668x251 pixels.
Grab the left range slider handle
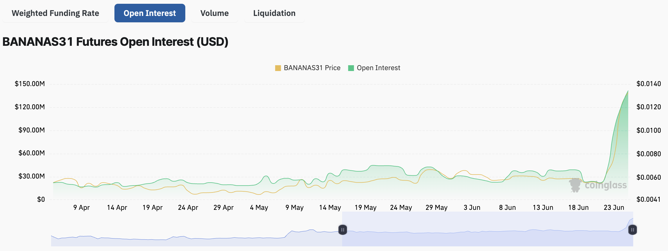tap(343, 230)
